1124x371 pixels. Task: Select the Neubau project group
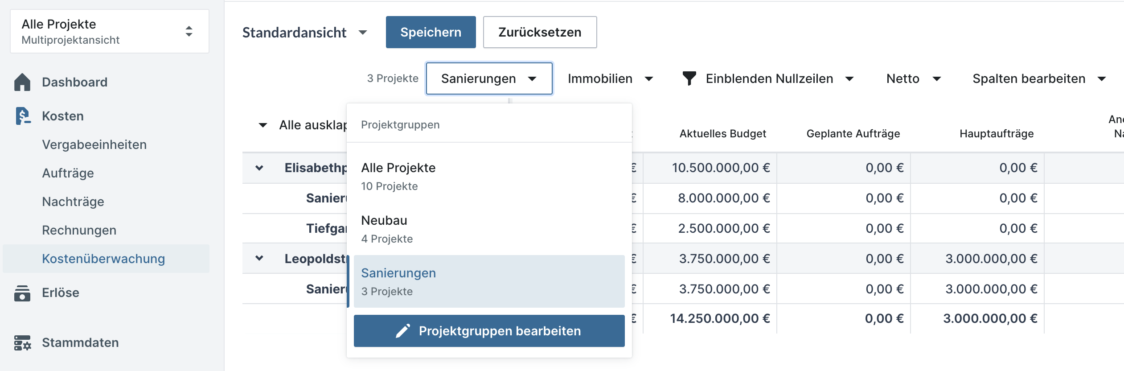pos(489,229)
